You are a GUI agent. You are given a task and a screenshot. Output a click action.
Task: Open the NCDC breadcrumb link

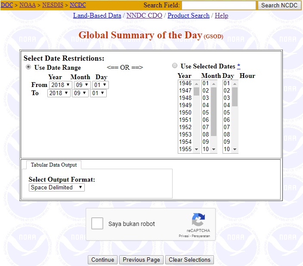[x=77, y=5]
